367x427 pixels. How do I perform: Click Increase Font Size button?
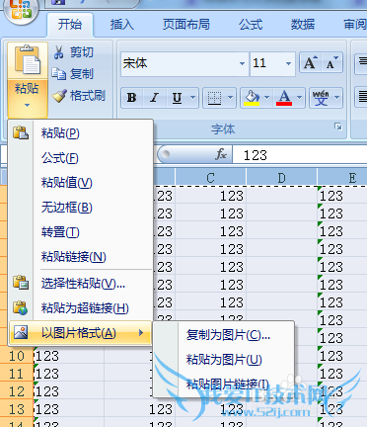point(310,62)
